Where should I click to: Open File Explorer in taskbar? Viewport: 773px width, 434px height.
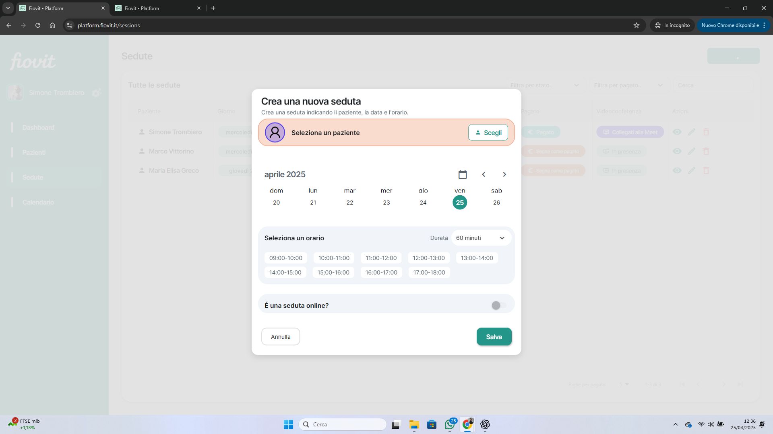[x=414, y=424]
